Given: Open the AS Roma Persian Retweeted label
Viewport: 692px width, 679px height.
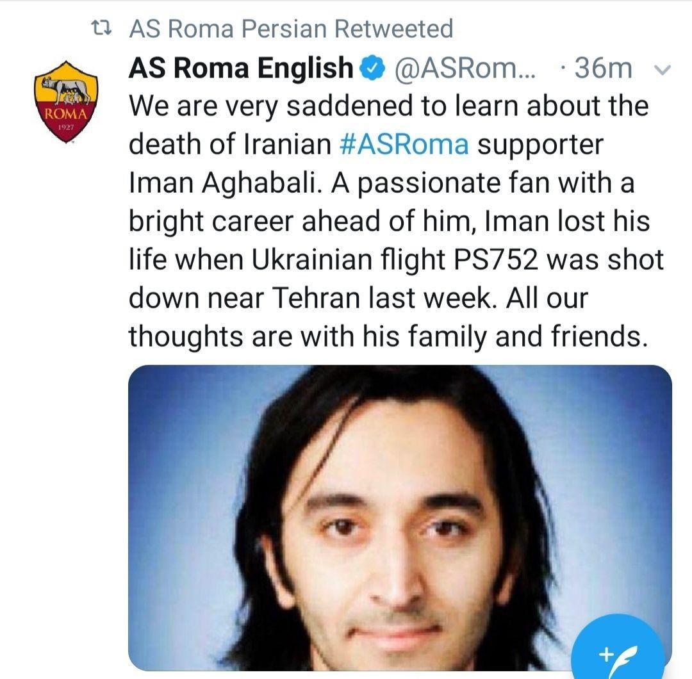Looking at the screenshot, I should click(x=292, y=29).
